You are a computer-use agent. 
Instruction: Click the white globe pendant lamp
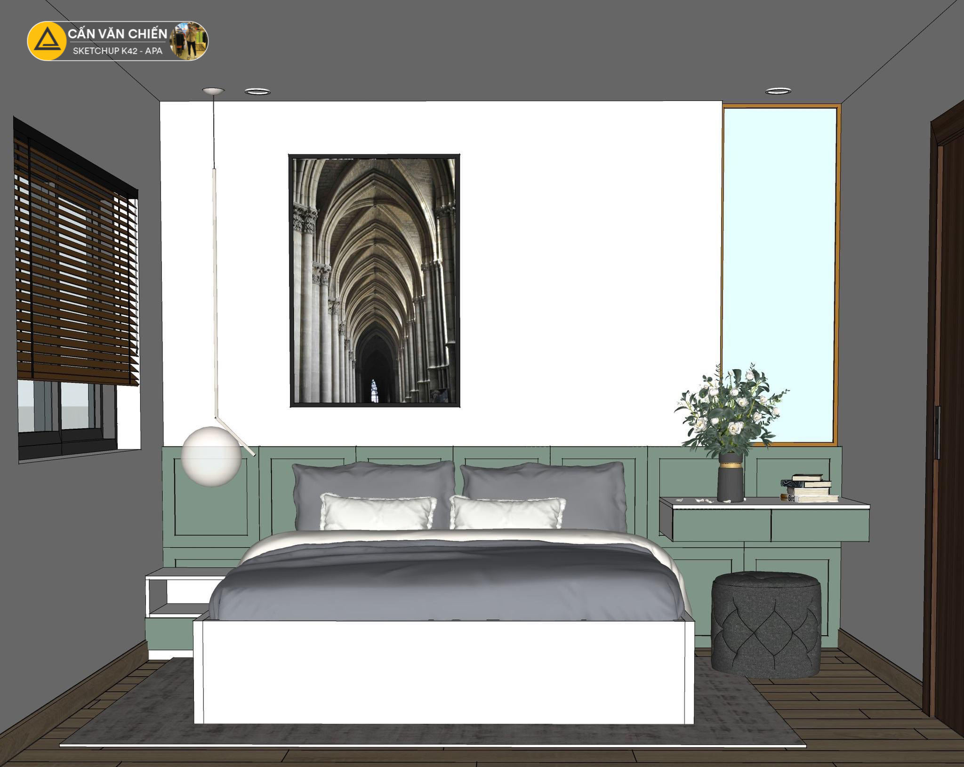[x=211, y=456]
